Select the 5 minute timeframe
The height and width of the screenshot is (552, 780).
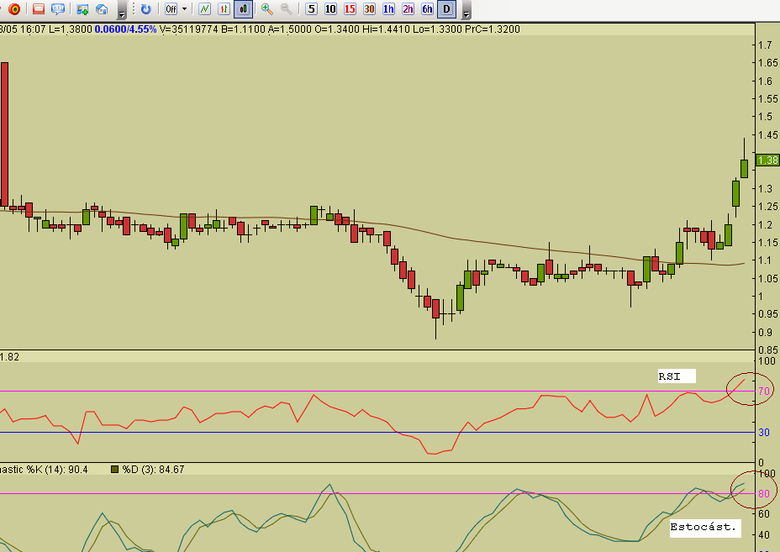coord(311,9)
